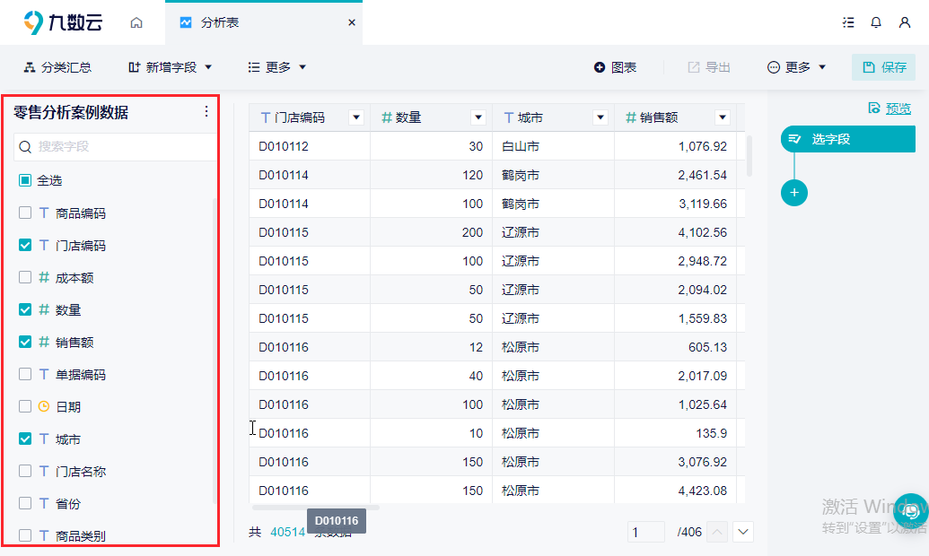Image resolution: width=929 pixels, height=556 pixels.
Task: Open the 城市 column dropdown arrow
Action: coord(600,117)
